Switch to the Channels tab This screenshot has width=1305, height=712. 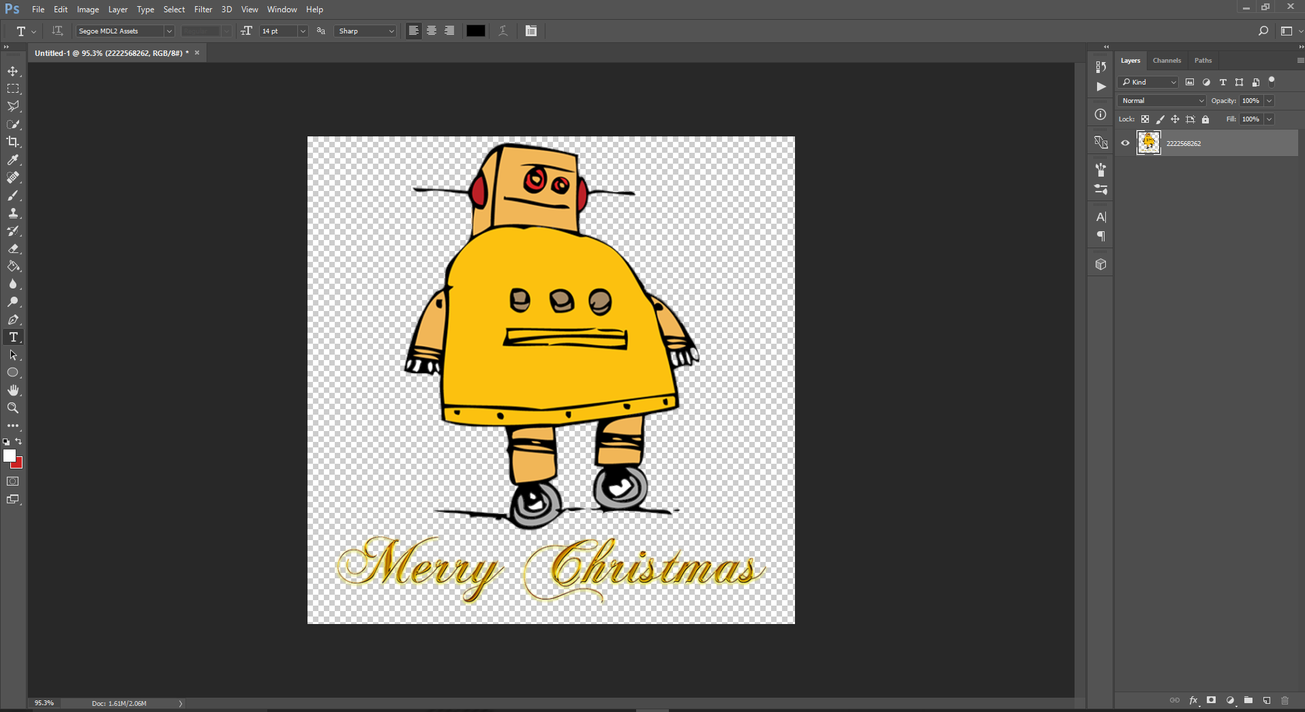(x=1167, y=60)
